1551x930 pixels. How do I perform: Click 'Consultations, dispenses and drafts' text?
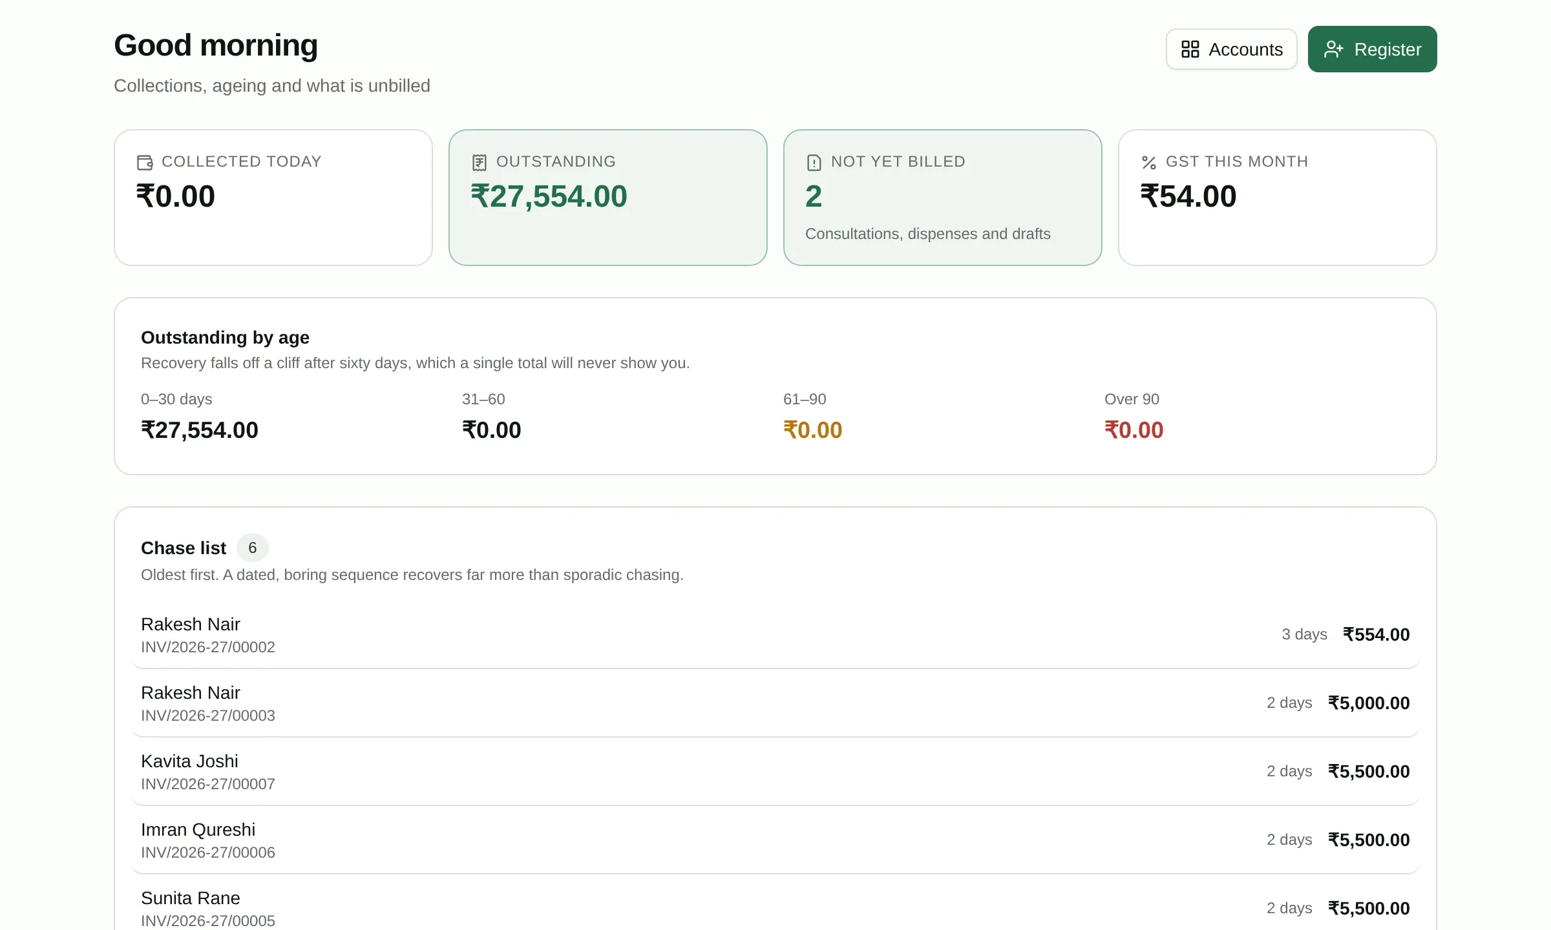click(x=927, y=234)
